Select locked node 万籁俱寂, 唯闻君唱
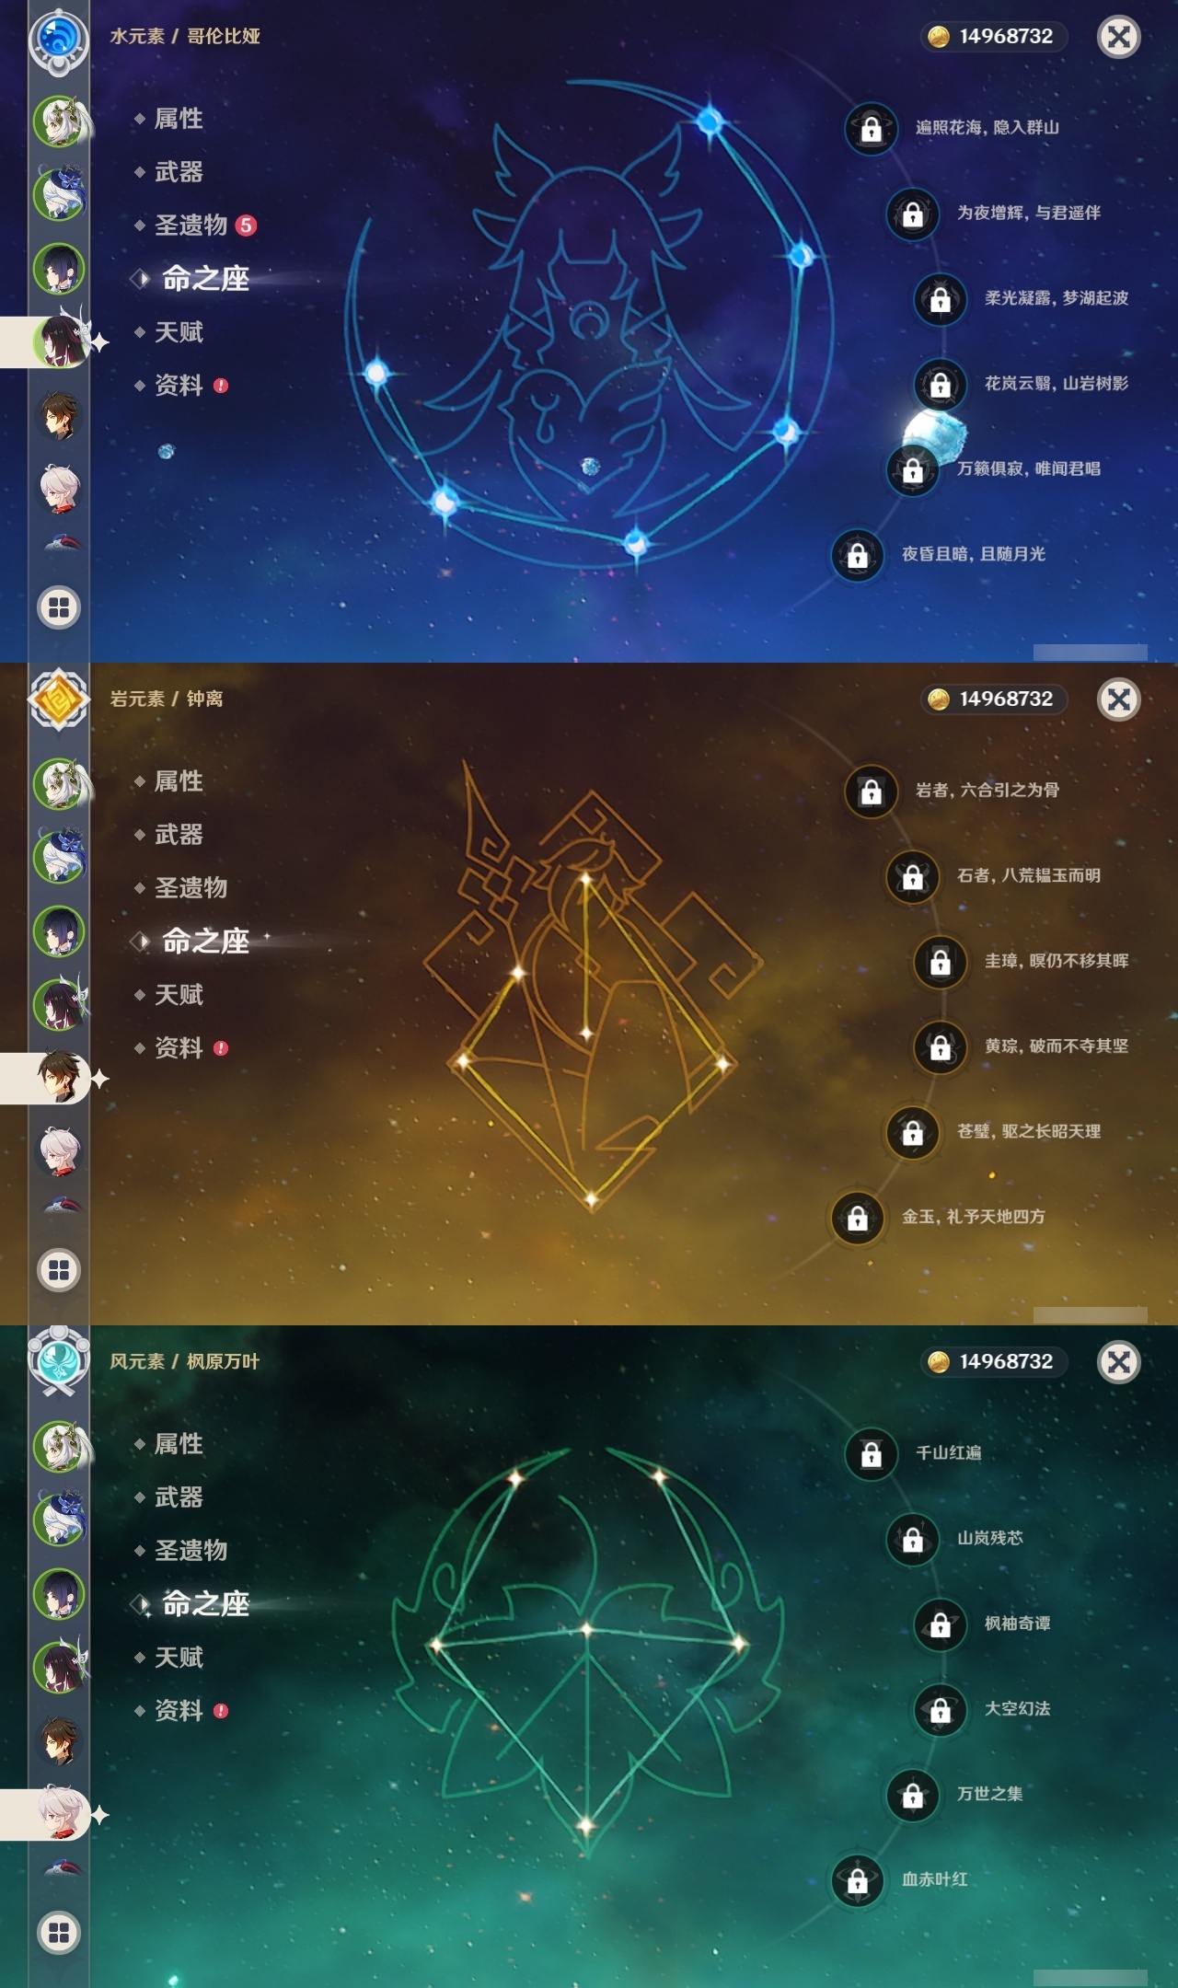 pos(994,469)
